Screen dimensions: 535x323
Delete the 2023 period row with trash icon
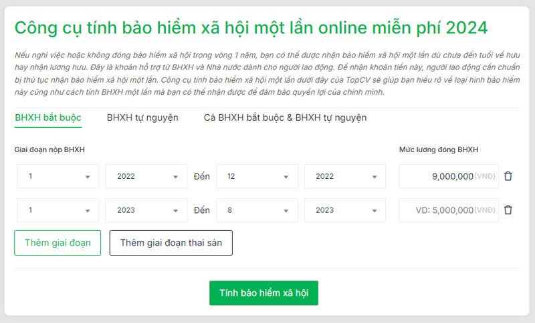point(508,210)
